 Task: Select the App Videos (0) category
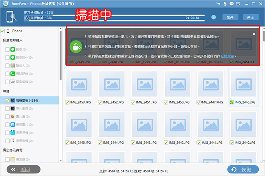pos(30,133)
